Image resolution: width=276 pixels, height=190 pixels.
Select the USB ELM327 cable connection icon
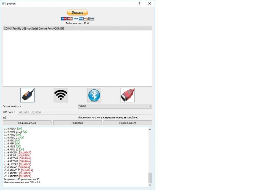[x=27, y=95]
